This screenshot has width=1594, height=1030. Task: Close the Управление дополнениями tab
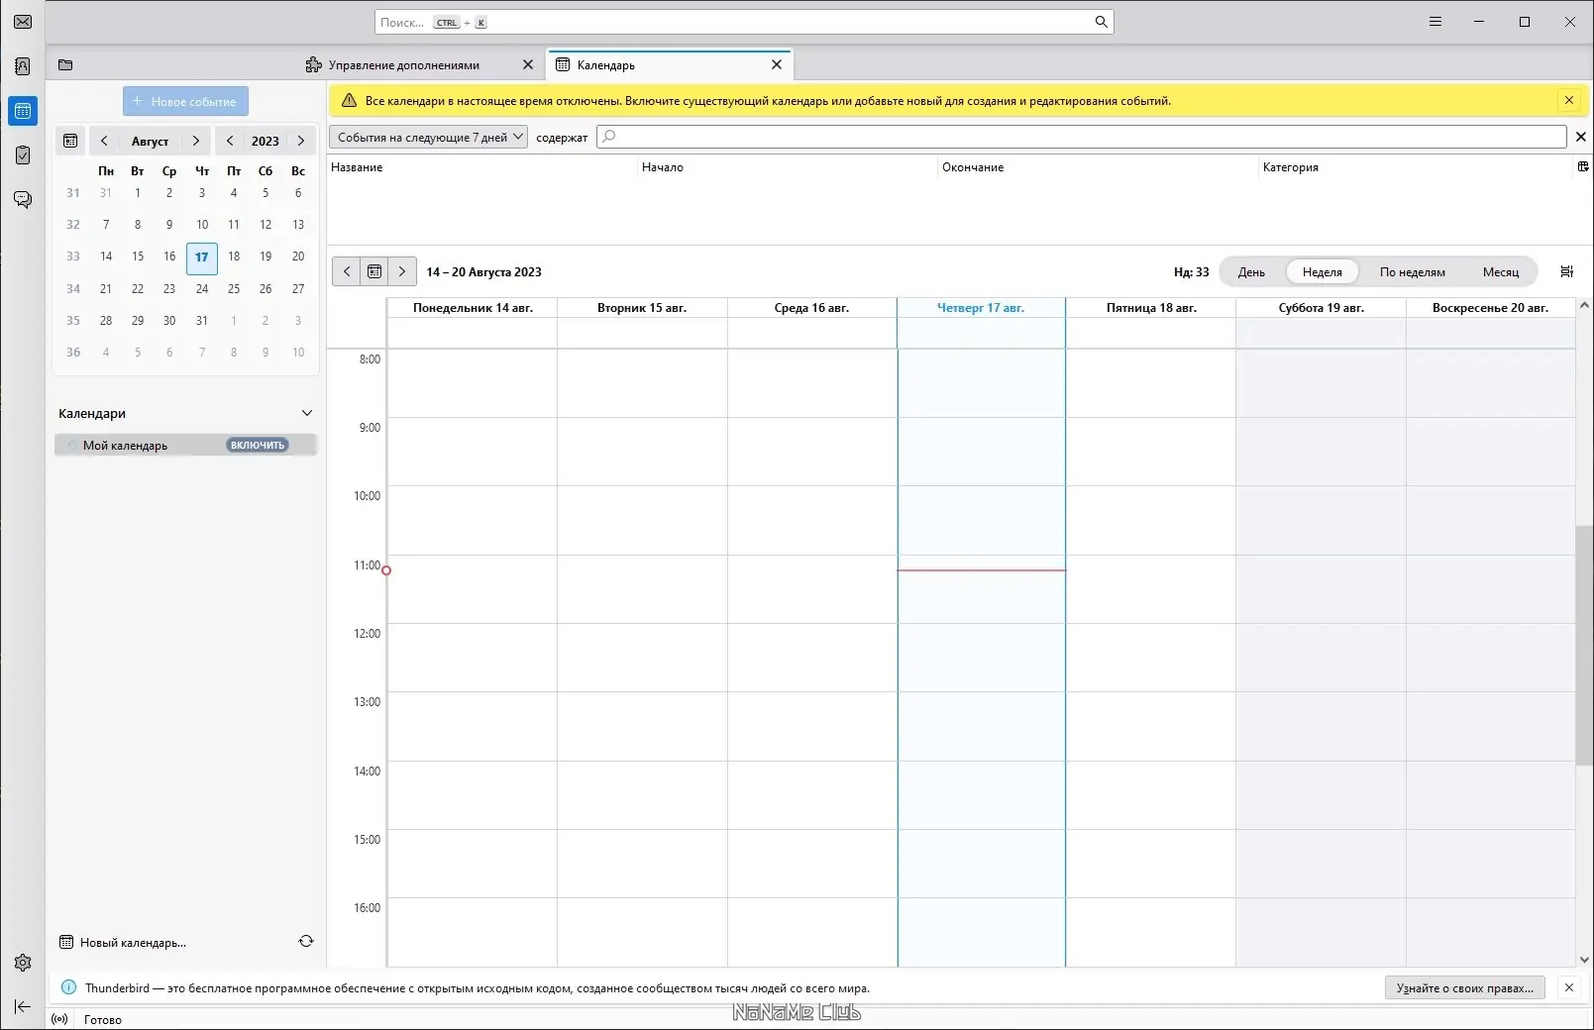(x=528, y=64)
